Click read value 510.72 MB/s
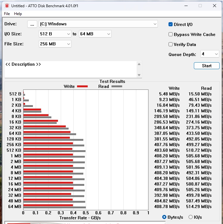Image resolution: width=223 pixels, height=224 pixels. (x=199, y=150)
